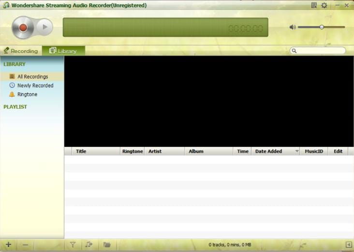Toggle the sort arrow on Date Added
Viewport: 354px width, 252px height.
297,151
